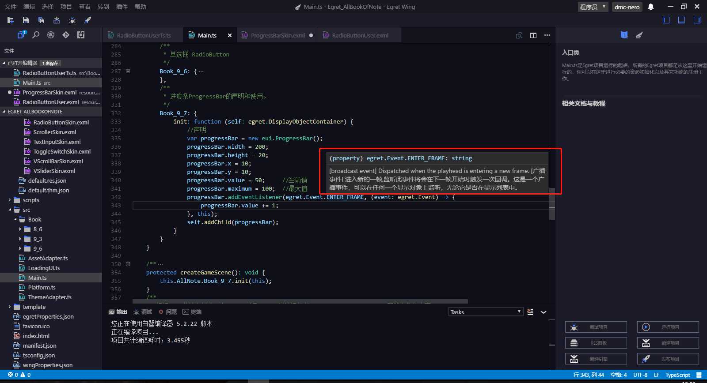Click the RES面板 button

[x=596, y=343]
